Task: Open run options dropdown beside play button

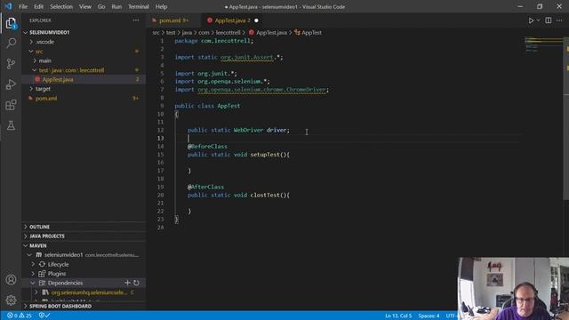Action: [x=538, y=20]
